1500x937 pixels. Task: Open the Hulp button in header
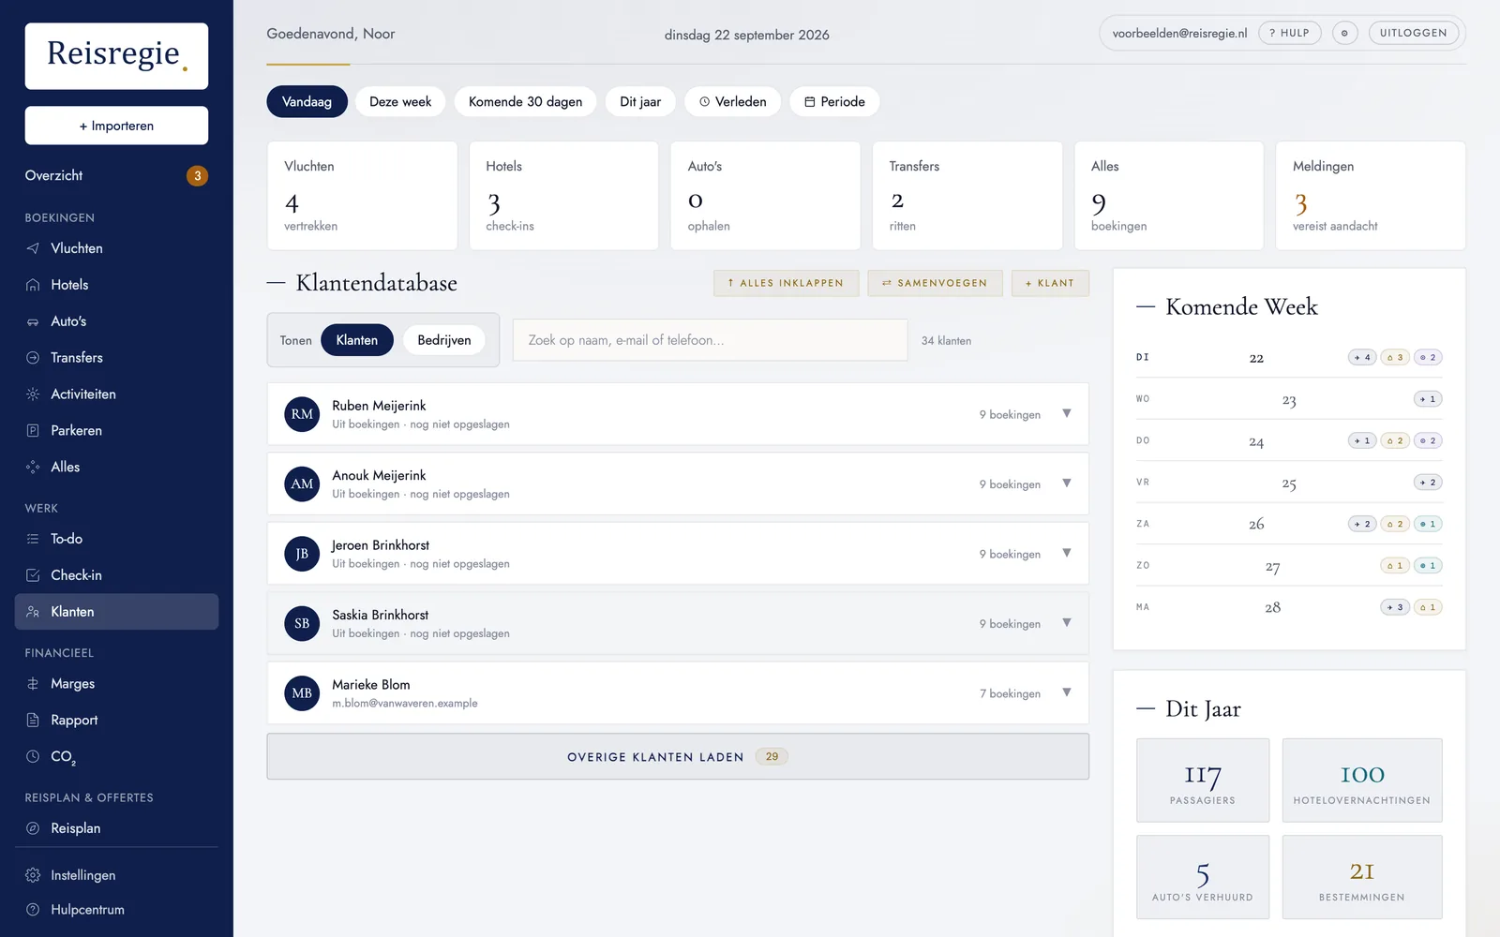point(1289,33)
